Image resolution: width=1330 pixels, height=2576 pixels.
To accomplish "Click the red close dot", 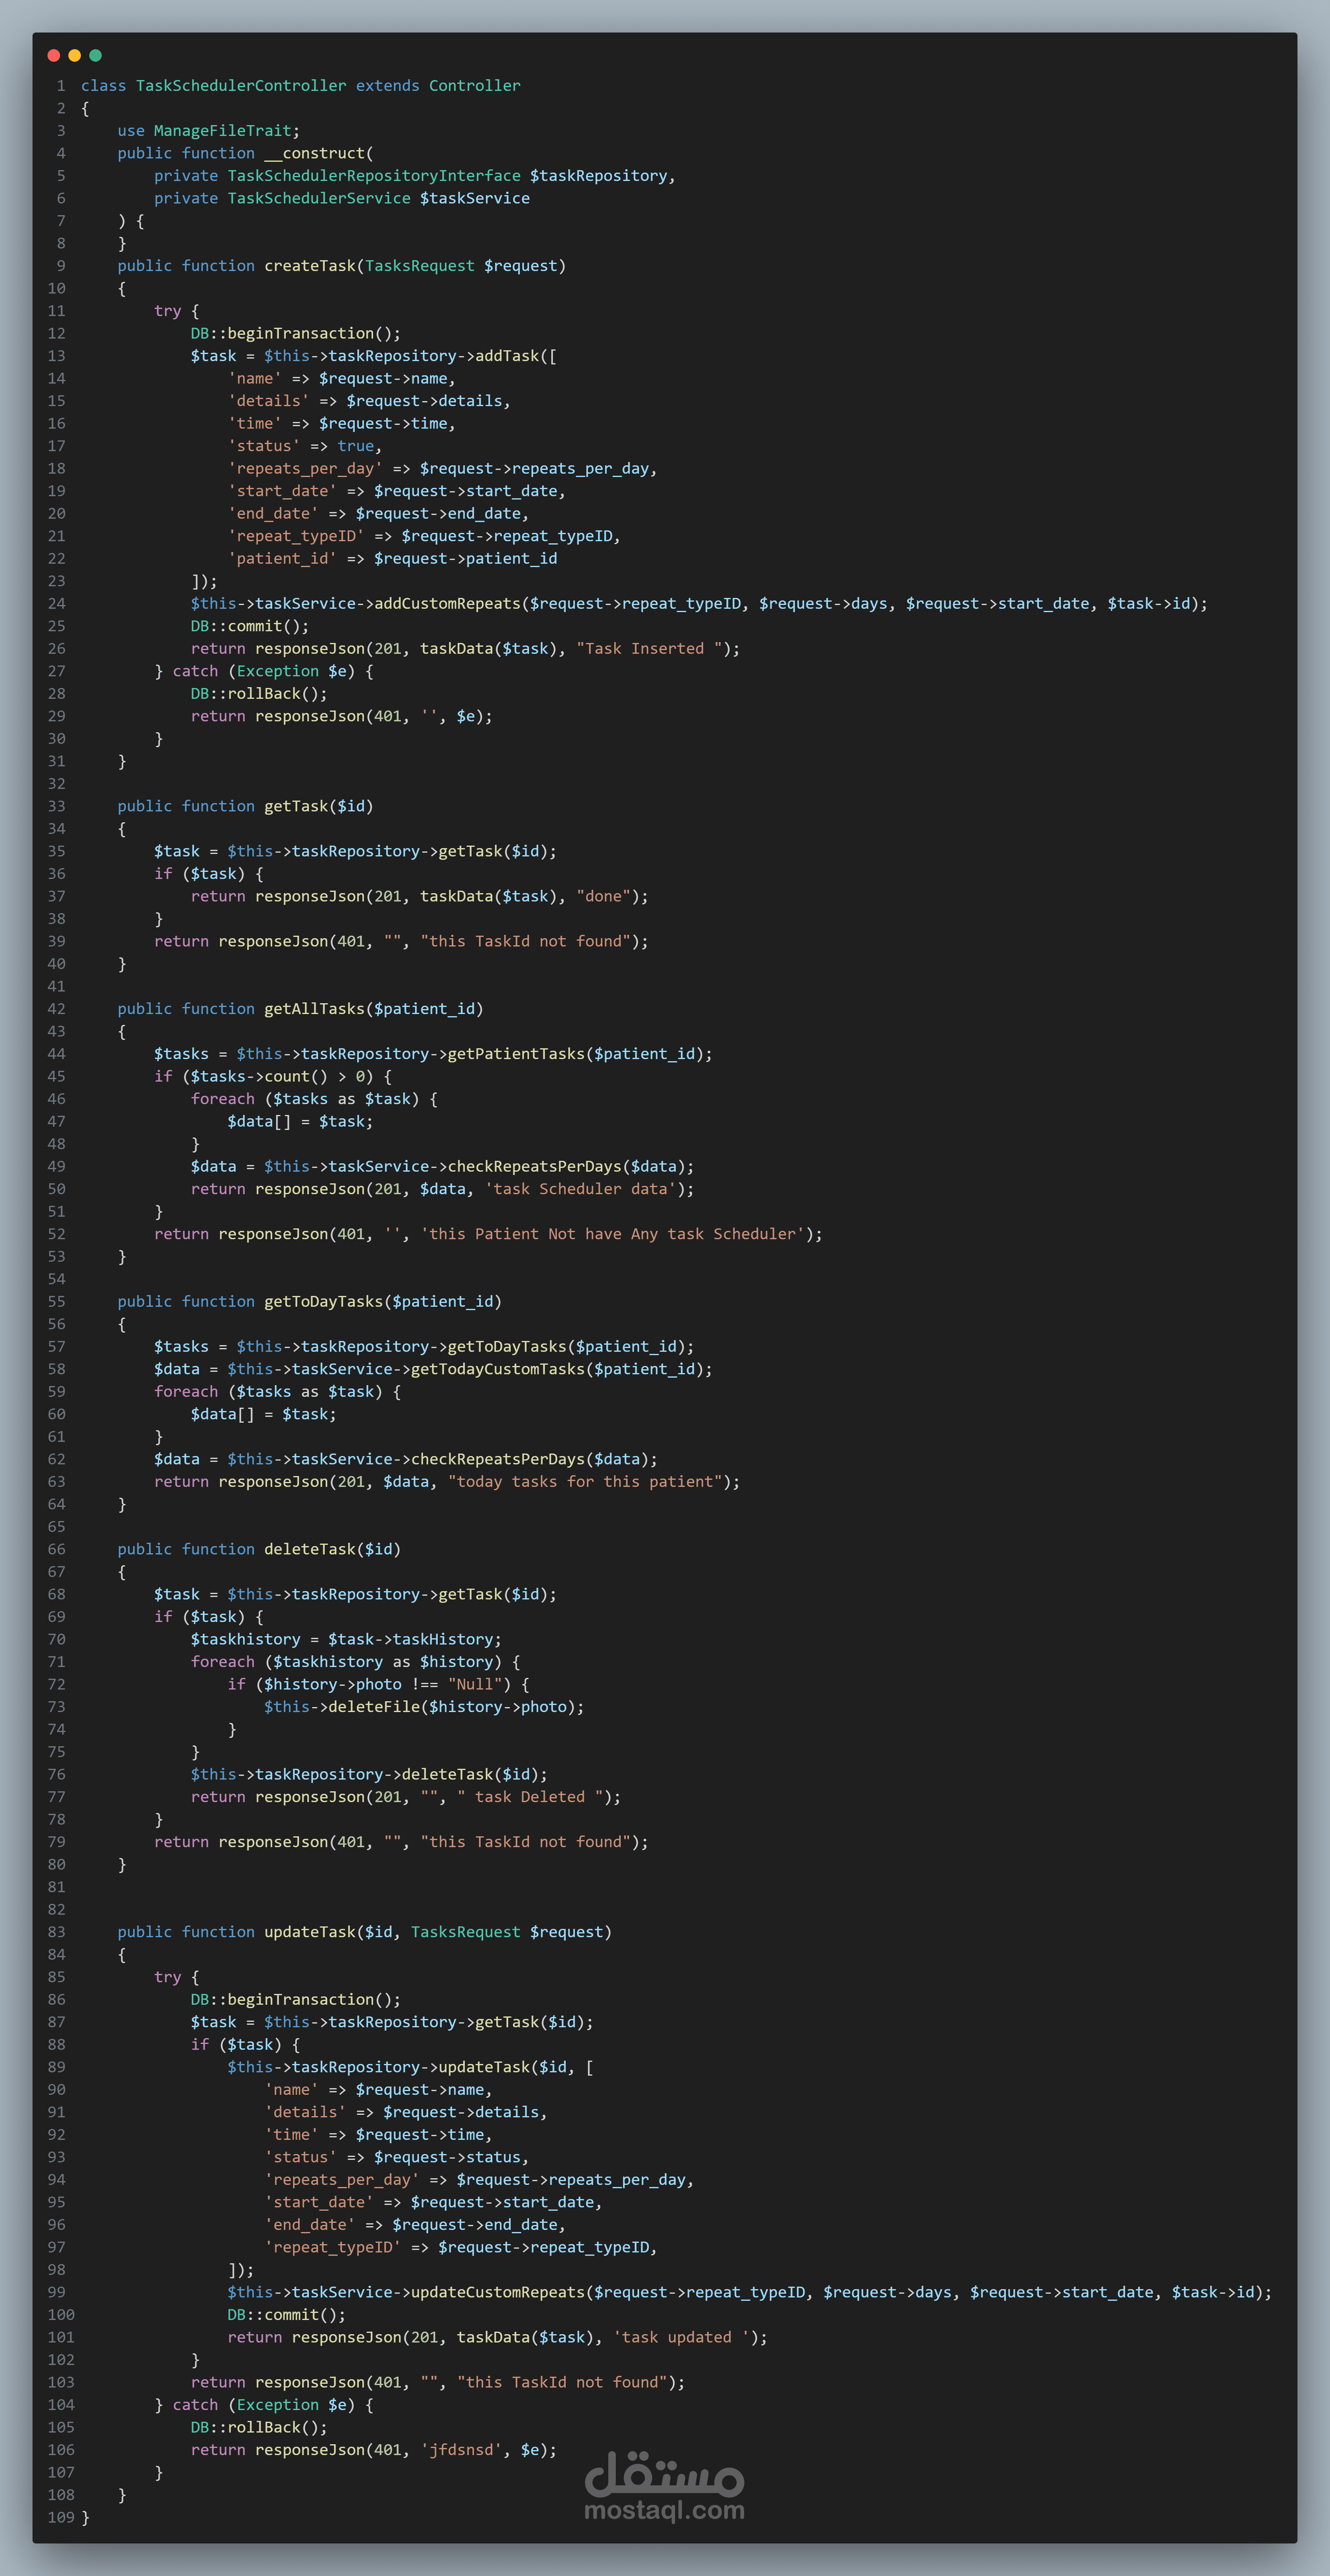I will click(54, 56).
